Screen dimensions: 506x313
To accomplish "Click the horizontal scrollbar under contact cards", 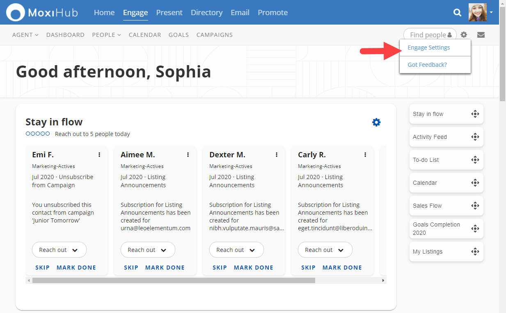I will (x=174, y=281).
